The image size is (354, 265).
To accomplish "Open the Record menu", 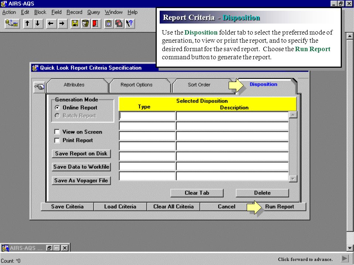I will [x=74, y=12].
